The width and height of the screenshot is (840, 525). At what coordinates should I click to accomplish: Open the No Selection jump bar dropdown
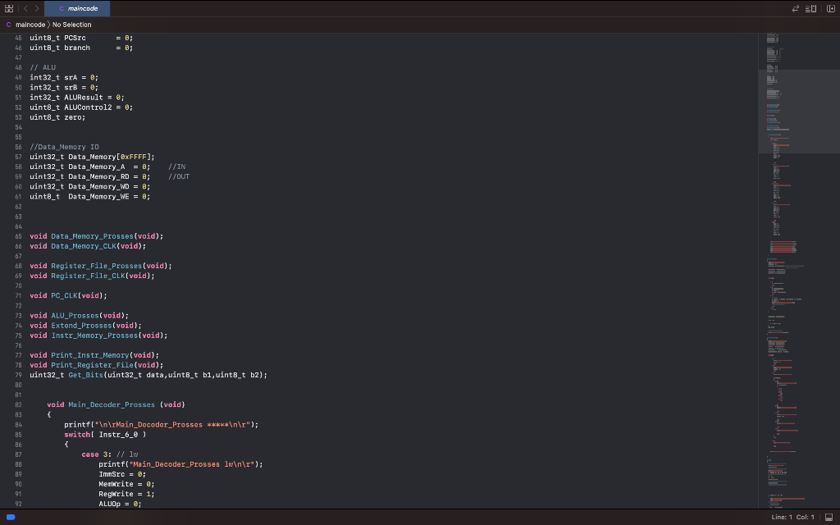[x=74, y=25]
